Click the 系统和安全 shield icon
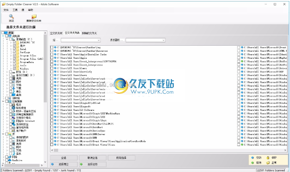Screen dimensions: 290x172 (x=14, y=124)
